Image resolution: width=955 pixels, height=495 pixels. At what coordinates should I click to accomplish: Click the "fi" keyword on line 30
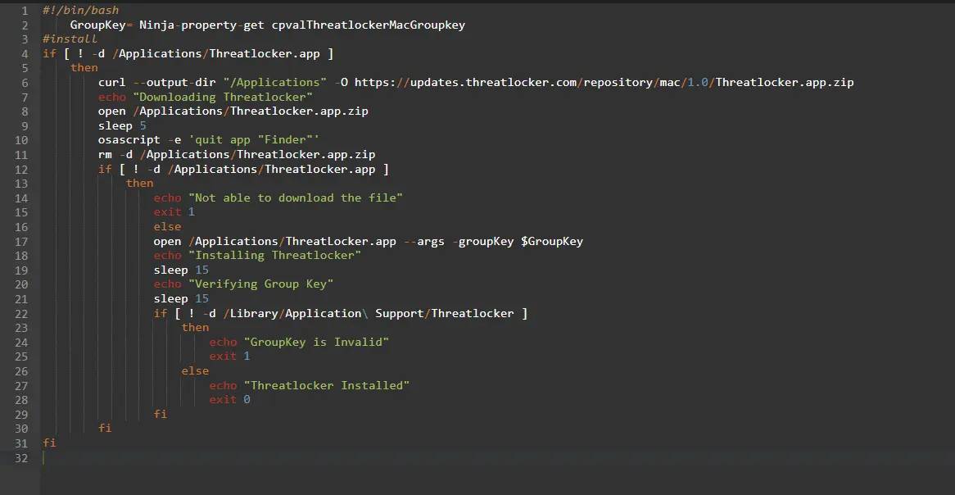point(105,429)
